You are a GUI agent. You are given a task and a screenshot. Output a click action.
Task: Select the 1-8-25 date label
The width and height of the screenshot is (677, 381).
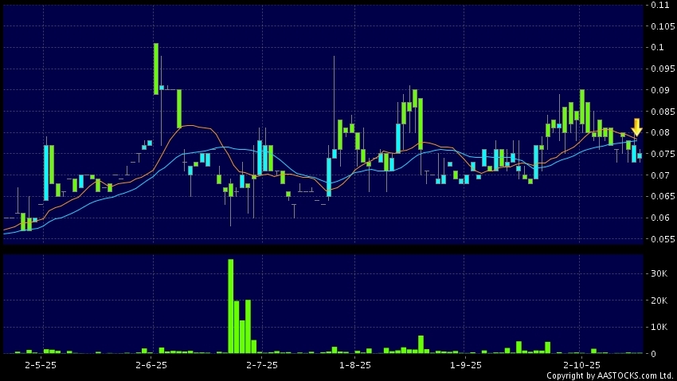pos(355,365)
